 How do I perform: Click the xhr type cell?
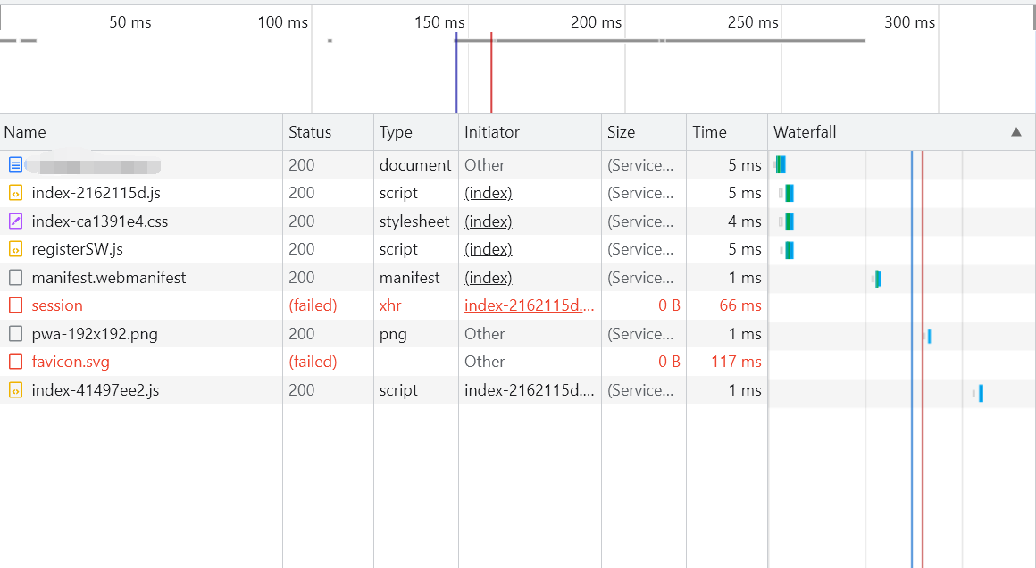[x=390, y=305]
